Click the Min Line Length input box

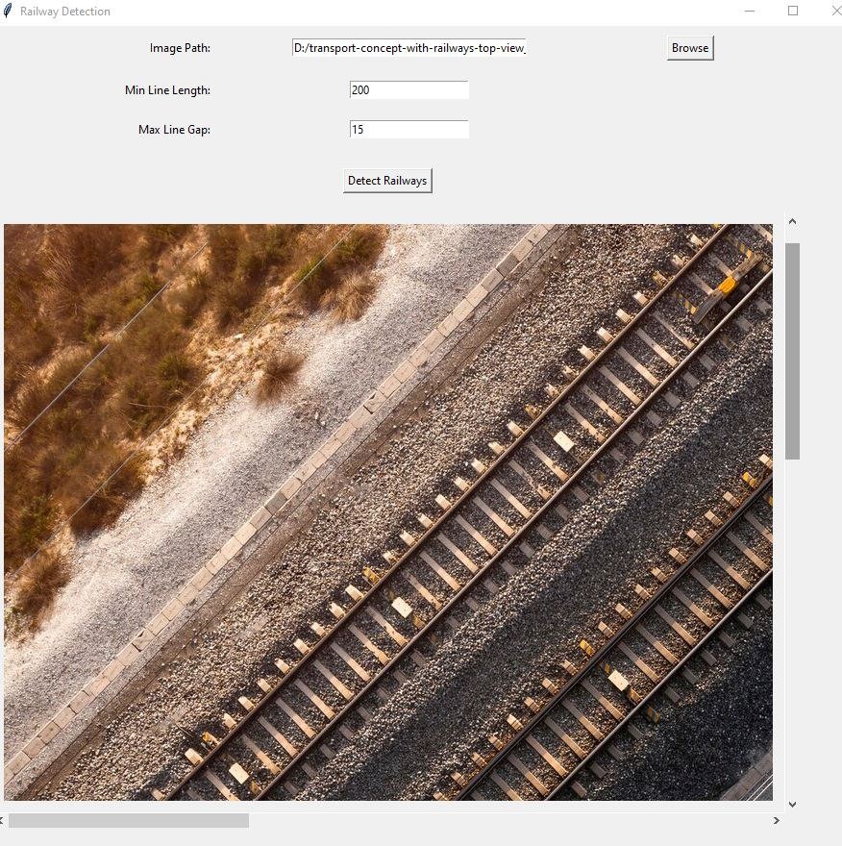pyautogui.click(x=409, y=90)
